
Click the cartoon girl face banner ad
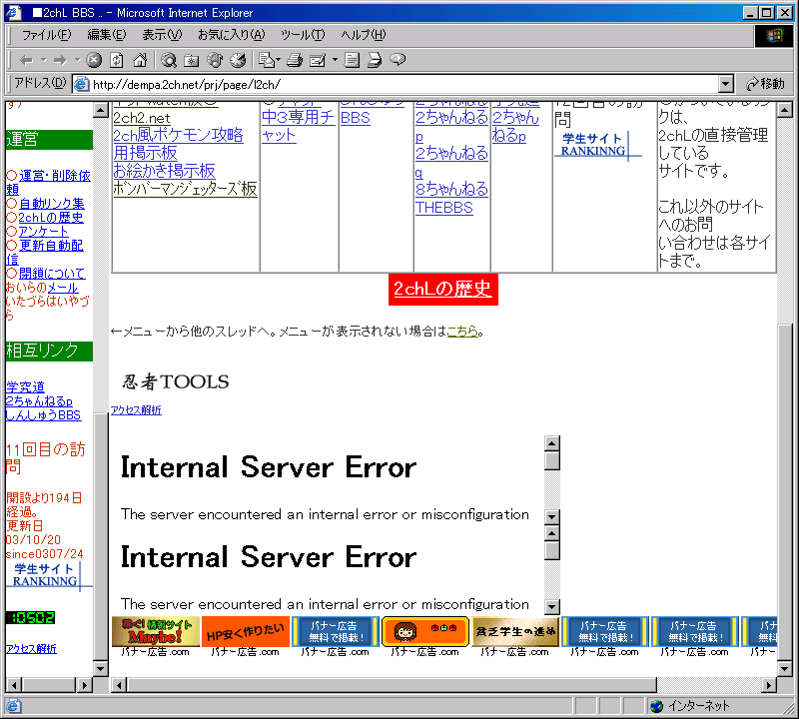click(425, 631)
